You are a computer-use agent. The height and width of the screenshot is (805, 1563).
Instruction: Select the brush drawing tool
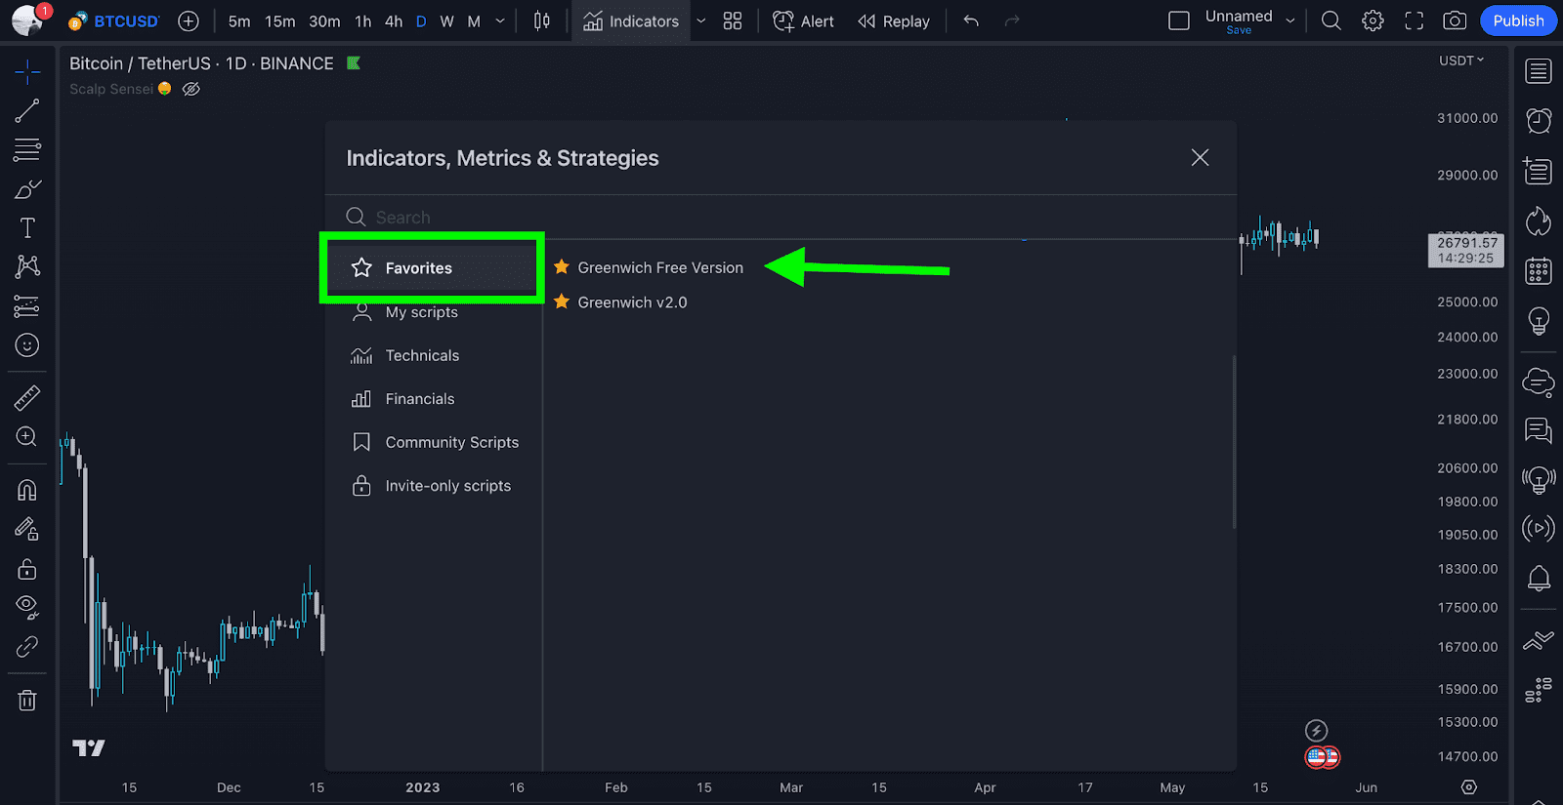(27, 188)
